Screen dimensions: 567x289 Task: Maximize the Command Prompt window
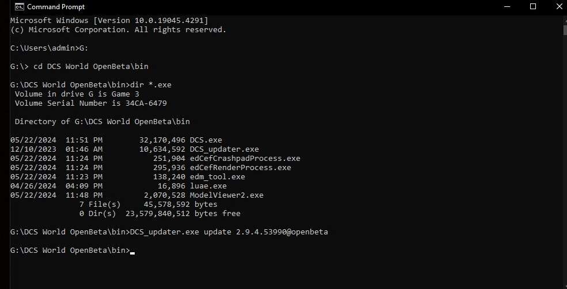click(532, 6)
